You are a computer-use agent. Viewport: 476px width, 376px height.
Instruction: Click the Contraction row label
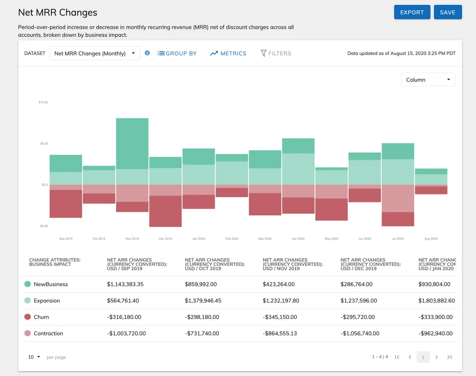pyautogui.click(x=48, y=333)
